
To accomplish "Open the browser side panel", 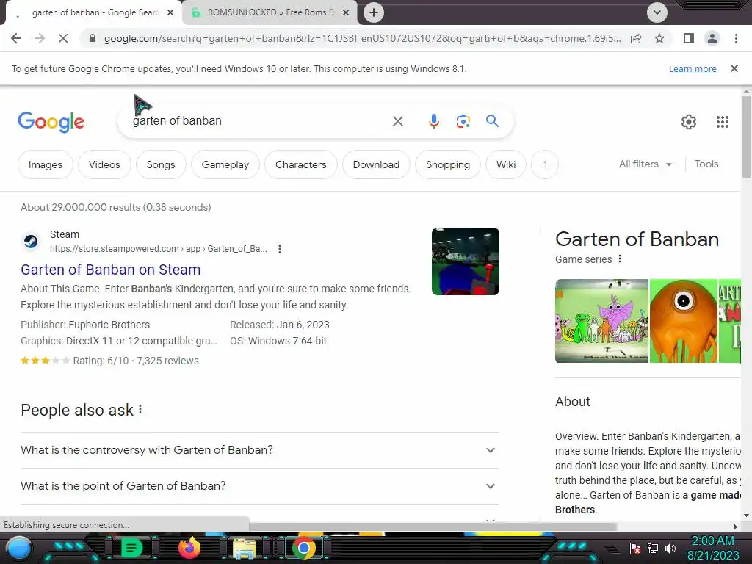I will 689,38.
